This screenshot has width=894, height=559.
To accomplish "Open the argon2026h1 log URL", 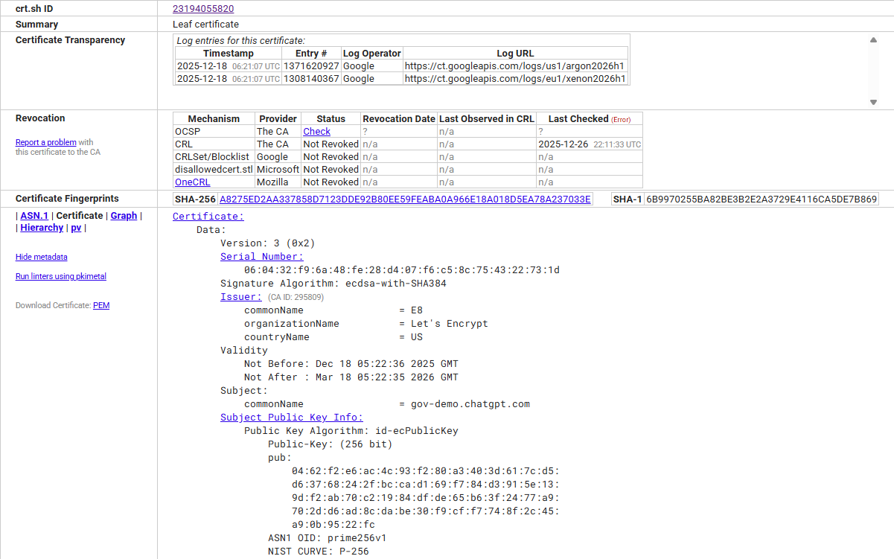I will pyautogui.click(x=515, y=66).
